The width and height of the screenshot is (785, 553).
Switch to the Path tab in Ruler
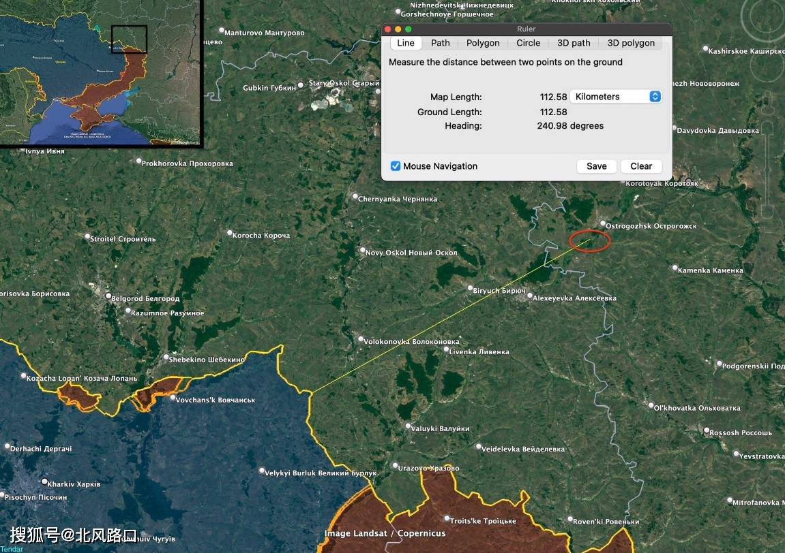(x=441, y=43)
